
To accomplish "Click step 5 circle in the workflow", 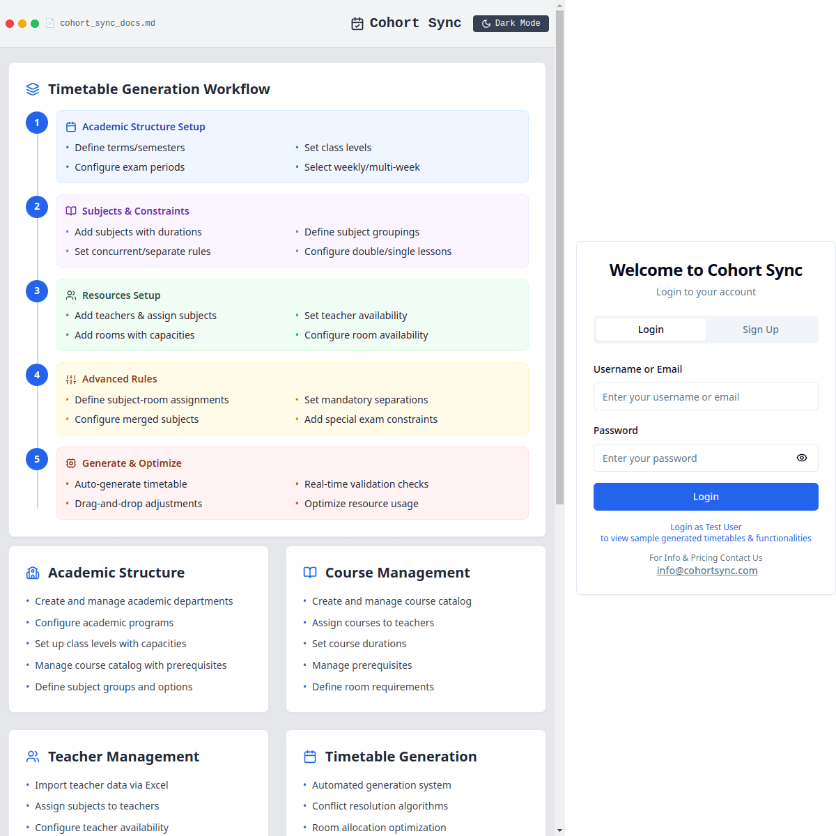I will [x=37, y=459].
